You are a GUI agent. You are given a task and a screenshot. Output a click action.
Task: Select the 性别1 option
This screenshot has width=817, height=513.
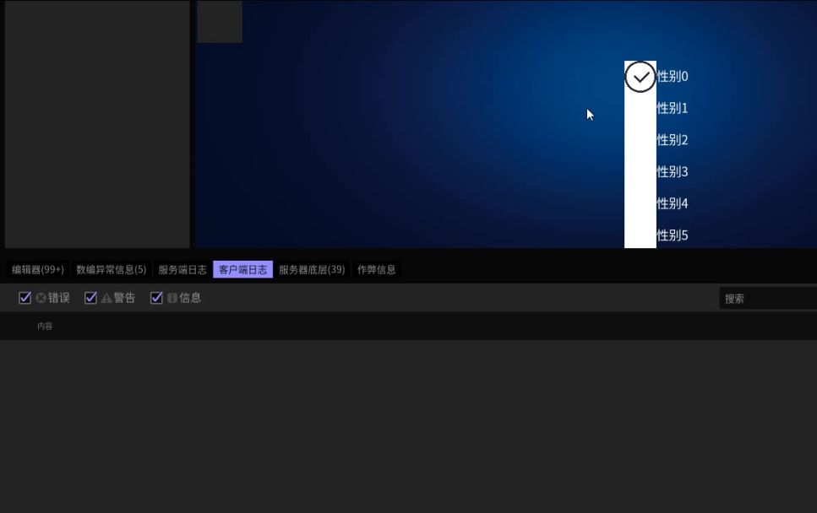click(x=672, y=108)
